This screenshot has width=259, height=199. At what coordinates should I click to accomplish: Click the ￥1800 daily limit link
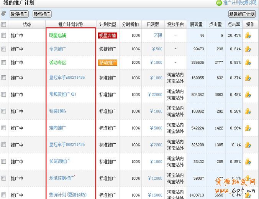156,63
